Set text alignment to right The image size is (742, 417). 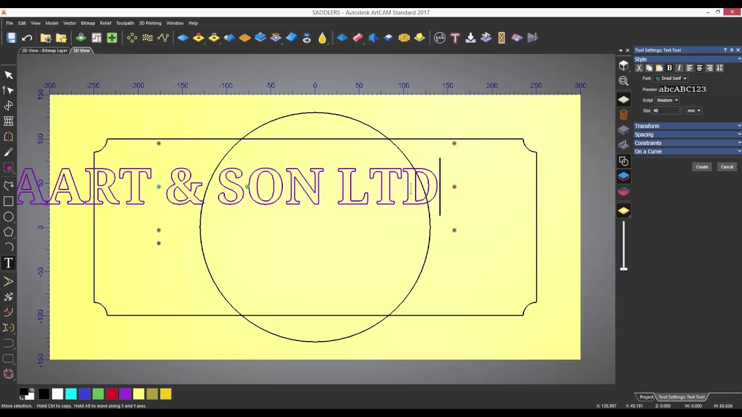[710, 68]
